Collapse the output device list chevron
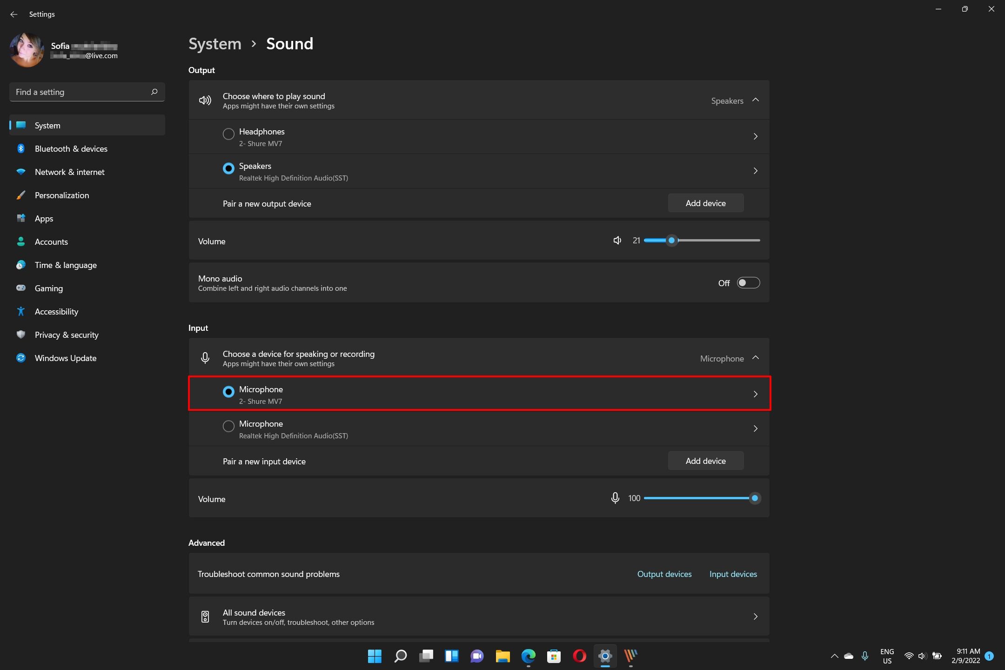Viewport: 1005px width, 670px height. pos(756,100)
